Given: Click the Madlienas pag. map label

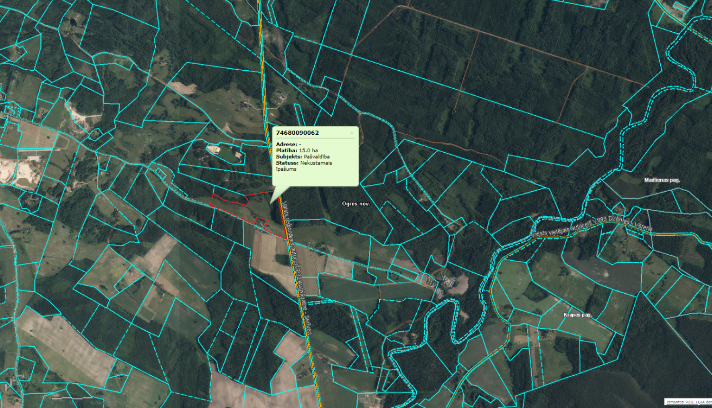Looking at the screenshot, I should point(662,180).
